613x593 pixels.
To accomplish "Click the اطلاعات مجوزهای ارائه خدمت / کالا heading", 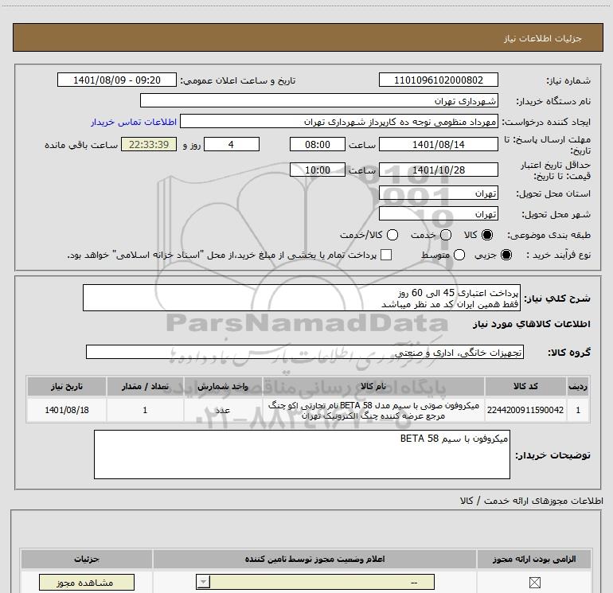I will click(x=532, y=501).
